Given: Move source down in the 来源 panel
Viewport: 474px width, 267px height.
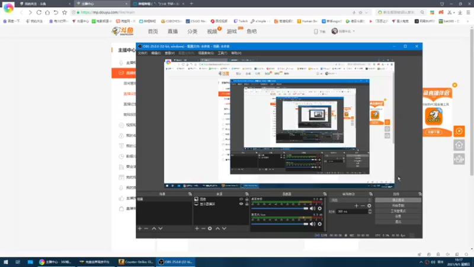Looking at the screenshot, I should pyautogui.click(x=224, y=228).
